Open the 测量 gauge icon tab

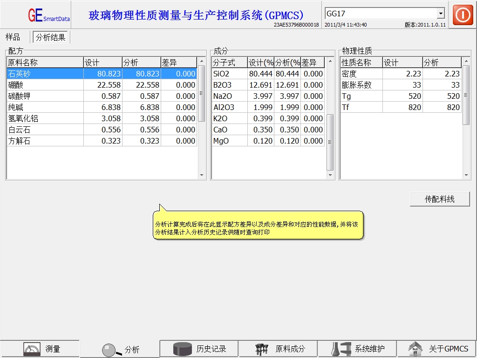coord(32,349)
